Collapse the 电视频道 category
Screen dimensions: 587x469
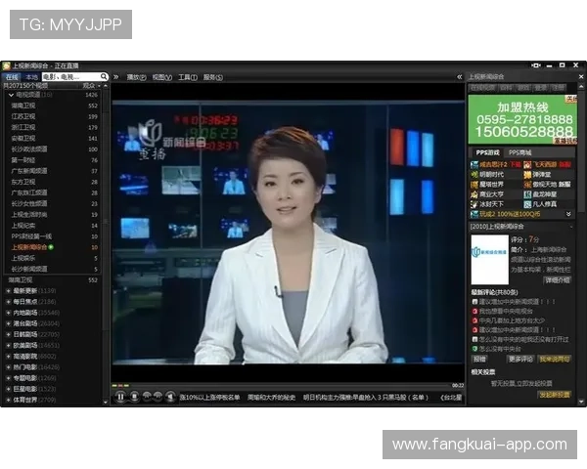pyautogui.click(x=11, y=95)
